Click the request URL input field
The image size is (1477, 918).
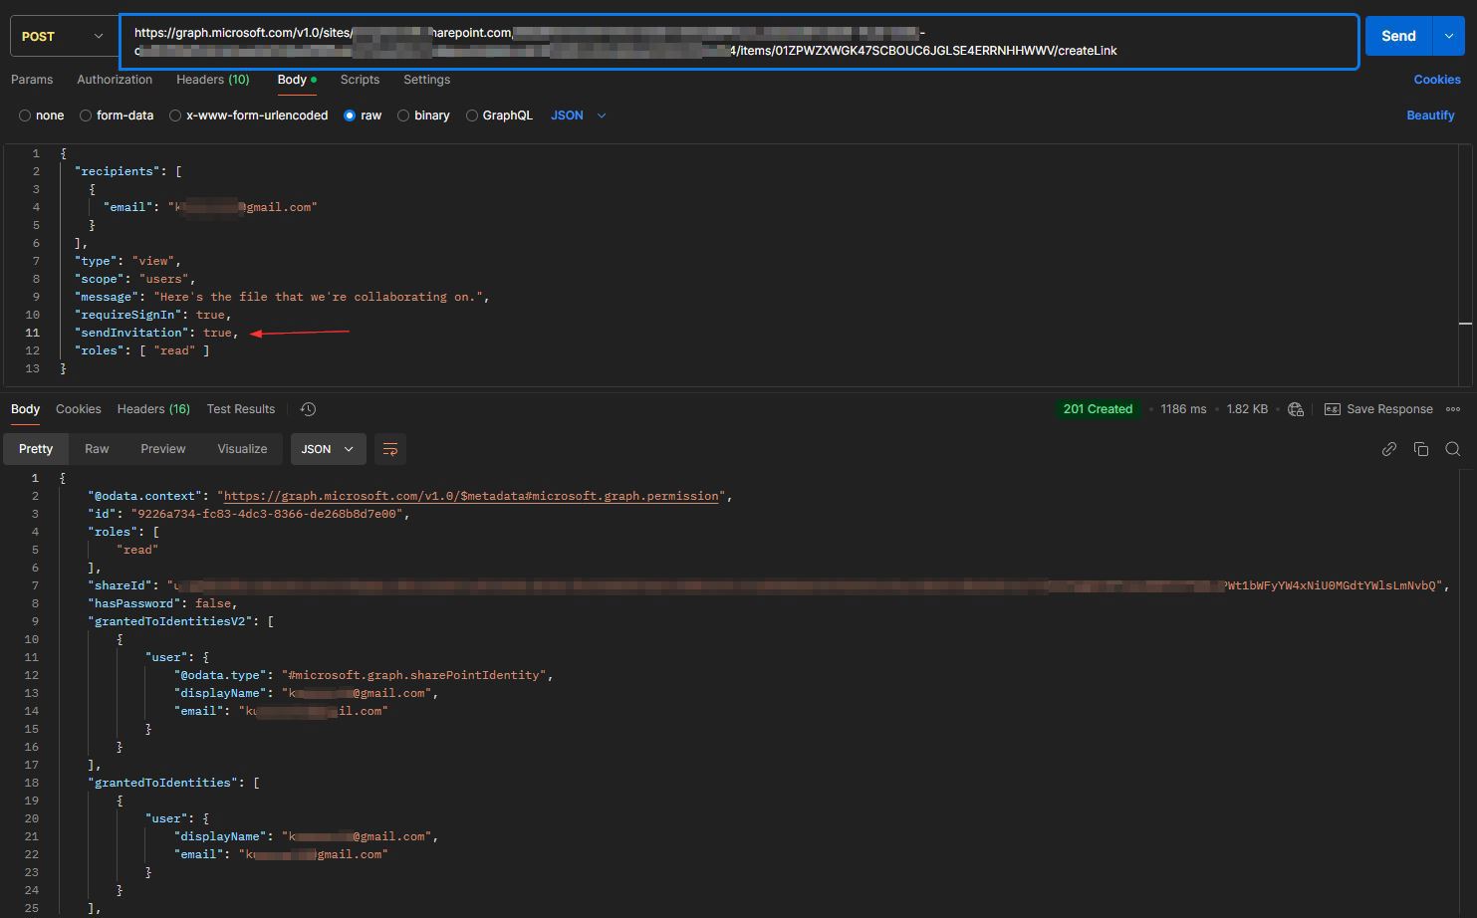(739, 42)
